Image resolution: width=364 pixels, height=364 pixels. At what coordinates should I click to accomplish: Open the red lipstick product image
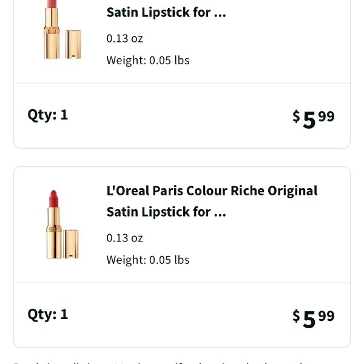tap(62, 224)
